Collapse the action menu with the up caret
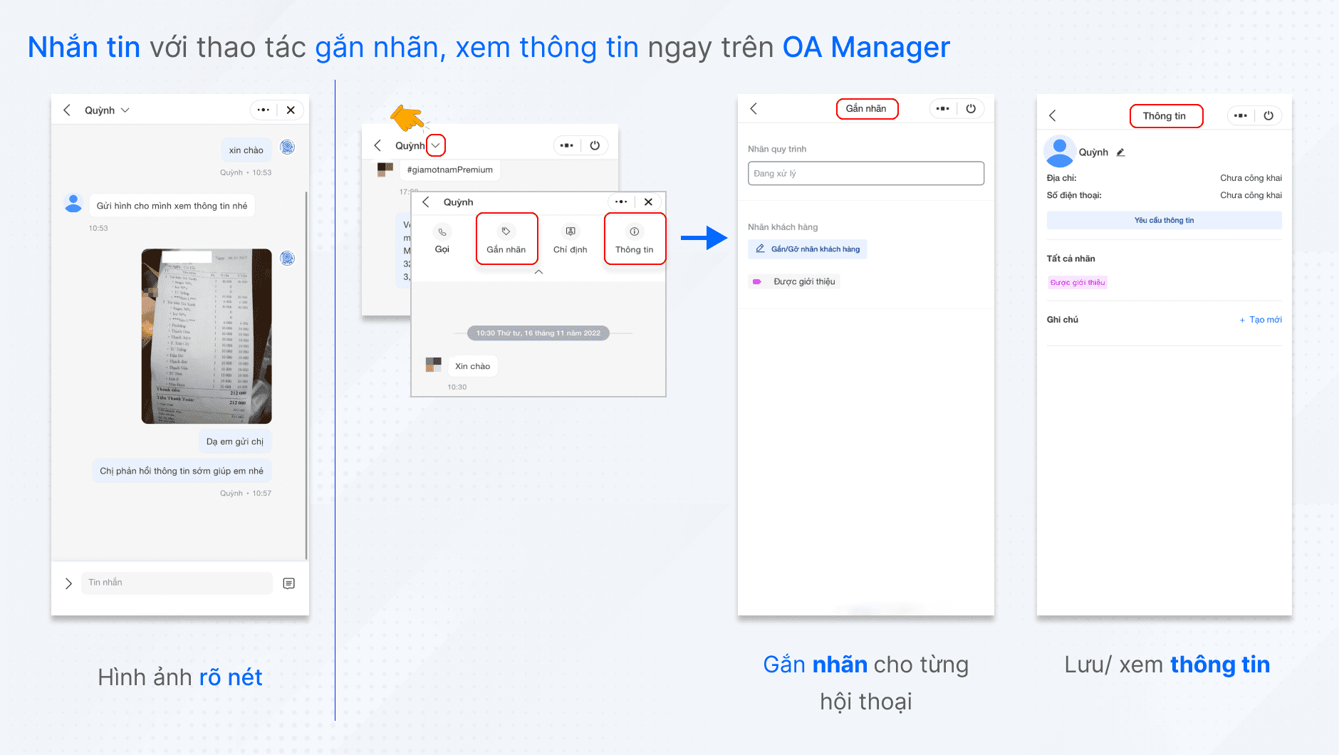Image resolution: width=1339 pixels, height=755 pixels. click(538, 272)
